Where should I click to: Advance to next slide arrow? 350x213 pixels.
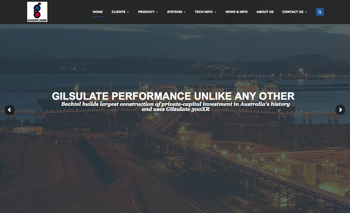tap(340, 110)
